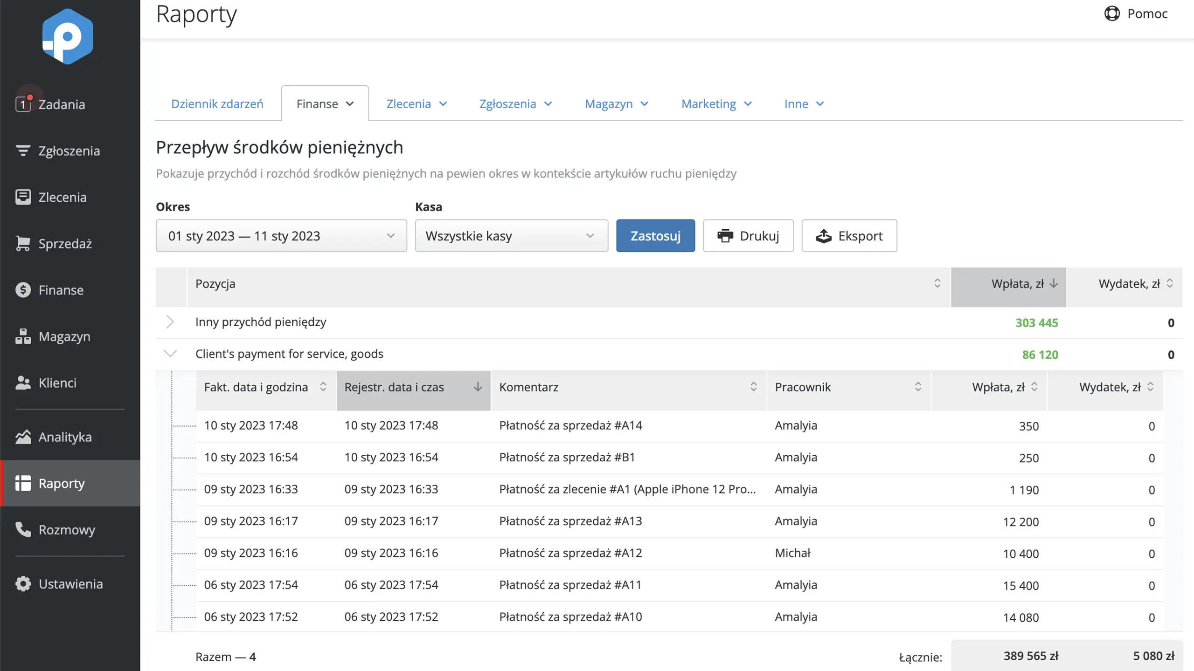
Task: Click the Ustawienia gear icon in sidebar
Action: 23,583
